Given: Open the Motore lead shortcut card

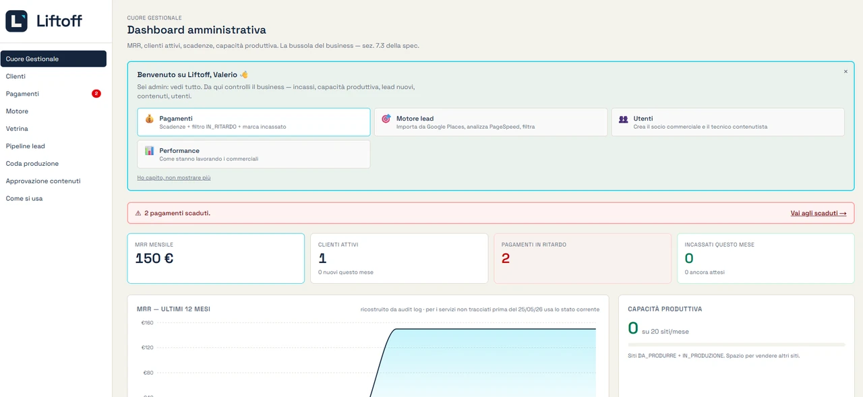Looking at the screenshot, I should 491,122.
